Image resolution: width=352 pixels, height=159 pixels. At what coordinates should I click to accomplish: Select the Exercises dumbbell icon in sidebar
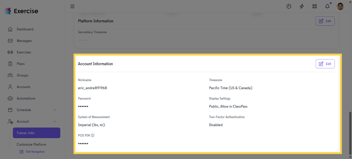coord(10,52)
